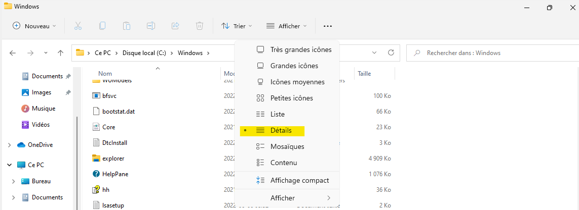Open the three-dots more options button
Viewport: 579px width, 210px height.
(328, 26)
